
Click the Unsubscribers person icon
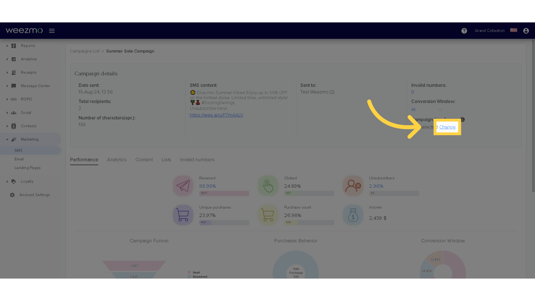(x=353, y=186)
